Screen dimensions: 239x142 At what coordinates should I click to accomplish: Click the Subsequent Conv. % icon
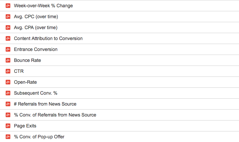coord(8,93)
